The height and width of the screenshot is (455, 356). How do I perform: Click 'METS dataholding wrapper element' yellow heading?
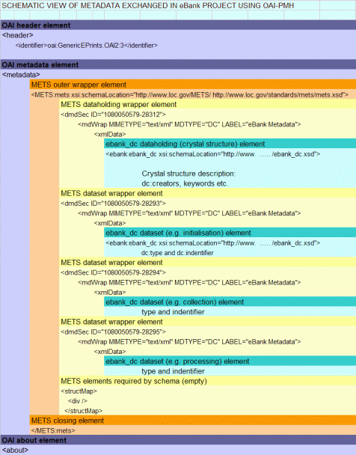click(208, 105)
